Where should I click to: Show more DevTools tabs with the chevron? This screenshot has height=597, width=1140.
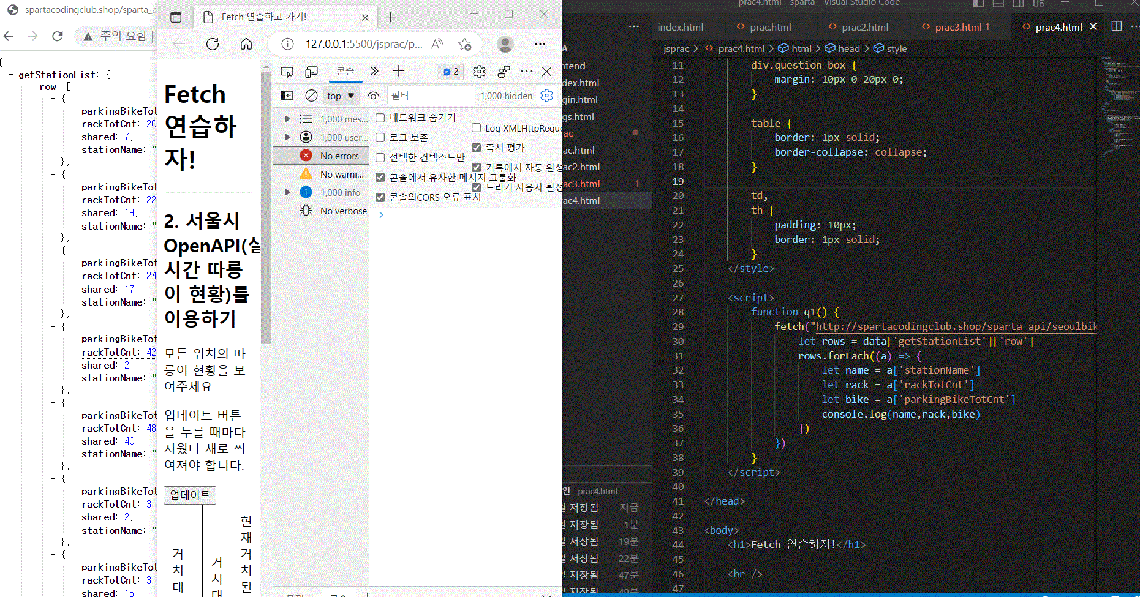point(374,71)
